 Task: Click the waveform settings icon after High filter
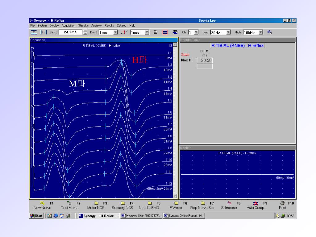tap(269, 32)
